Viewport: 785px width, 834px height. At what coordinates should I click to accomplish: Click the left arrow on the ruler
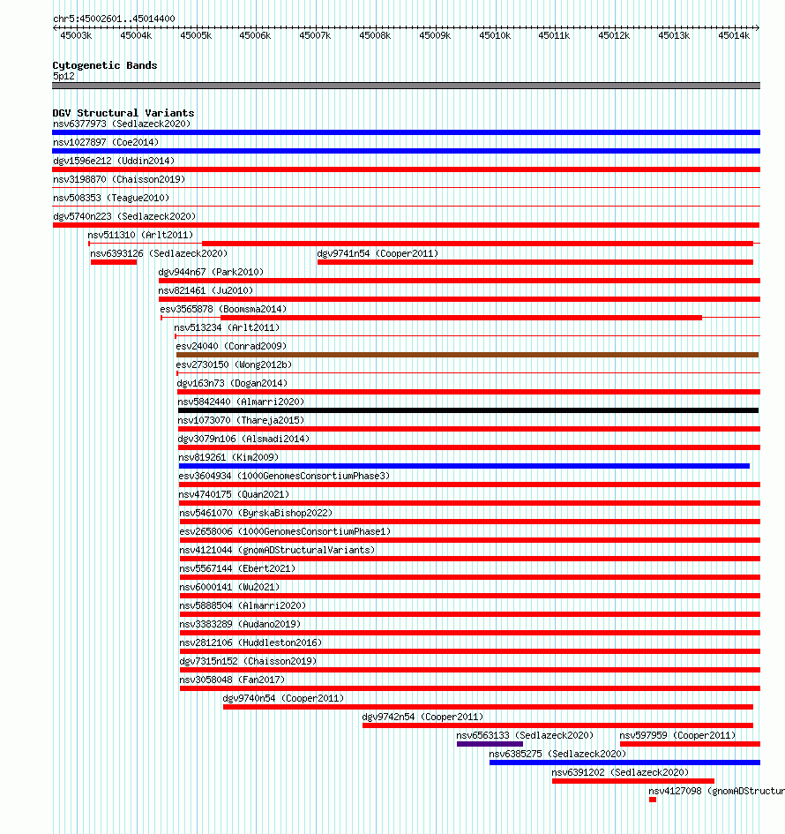(x=56, y=27)
